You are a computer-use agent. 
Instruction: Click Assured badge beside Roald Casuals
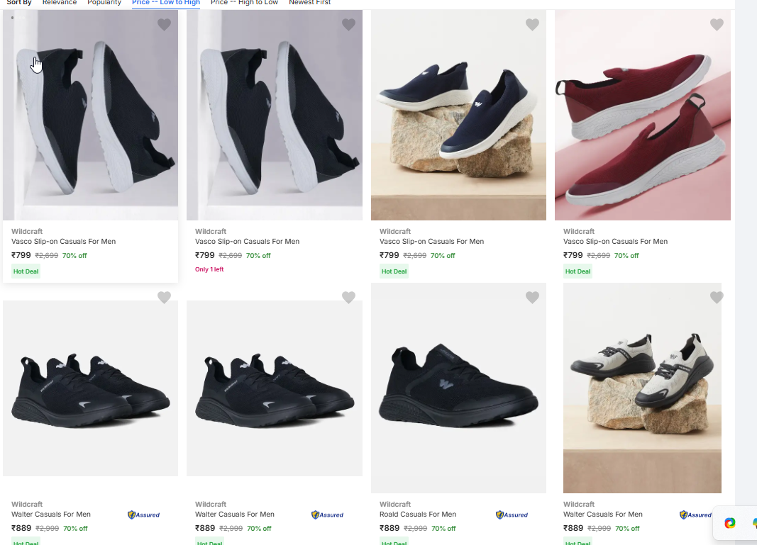pos(512,515)
